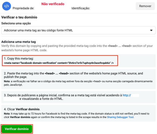Click the green Verificar domínio button
Image resolution: width=157 pixels, height=134 pixels.
tap(17, 129)
